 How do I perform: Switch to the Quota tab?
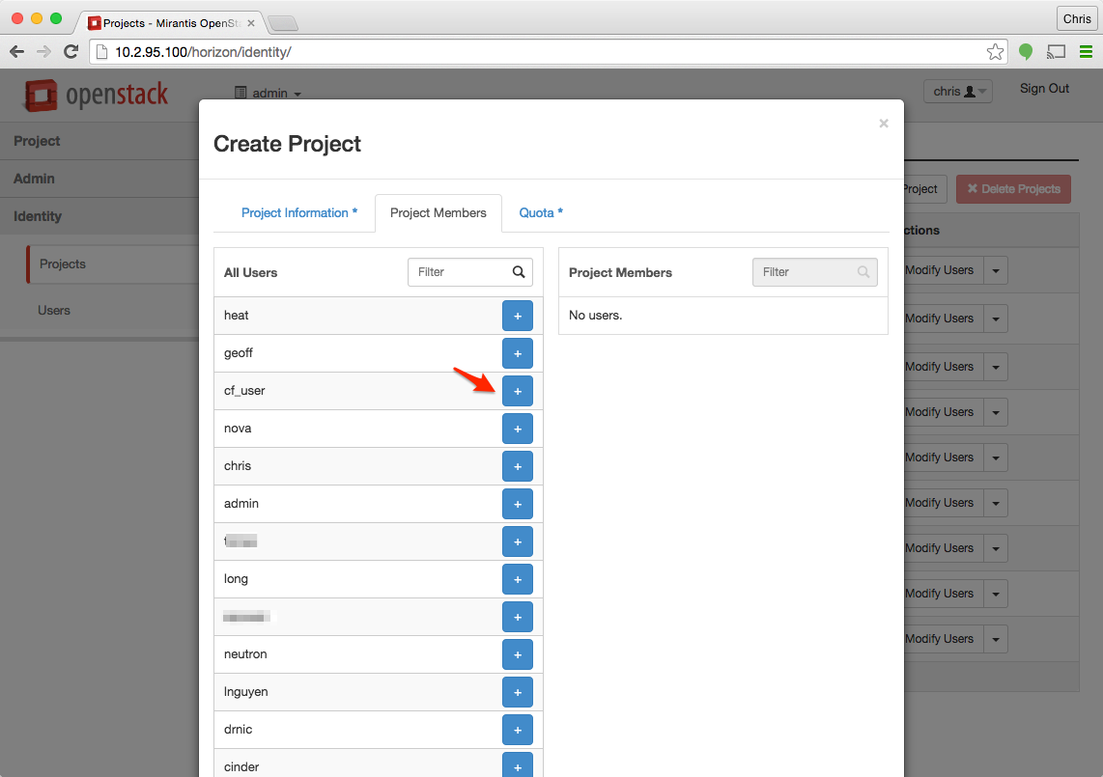pos(540,213)
